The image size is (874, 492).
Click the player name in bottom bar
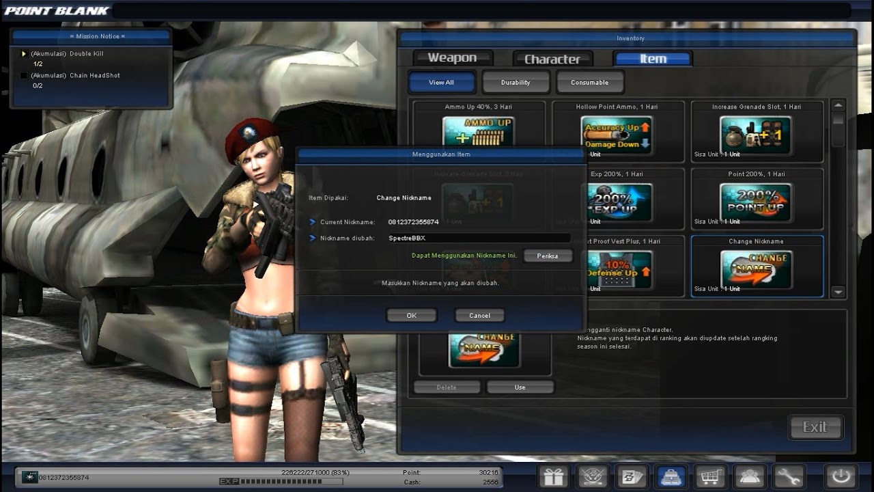(x=64, y=477)
